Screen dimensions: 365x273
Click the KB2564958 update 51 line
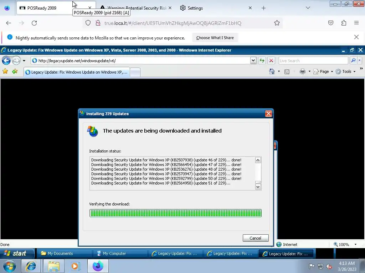click(x=161, y=183)
